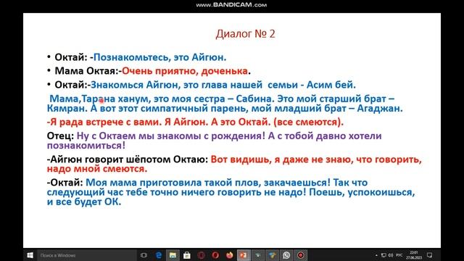The height and width of the screenshot is (261, 464).
Task: Click the slide title "Диалог № 2"
Action: point(245,34)
